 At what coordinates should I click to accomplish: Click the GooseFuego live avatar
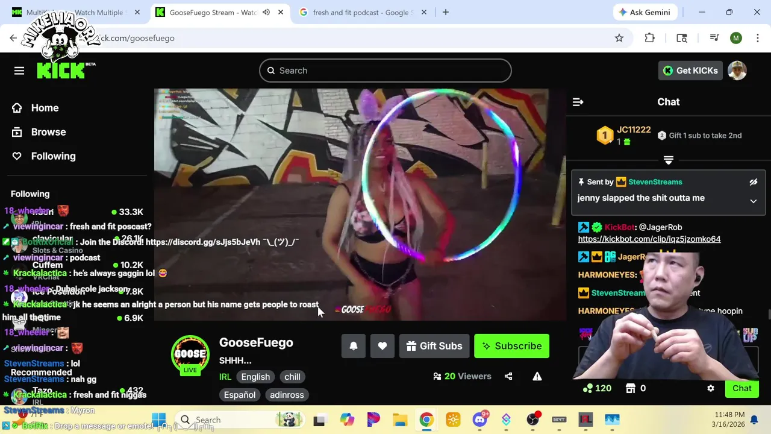(190, 354)
